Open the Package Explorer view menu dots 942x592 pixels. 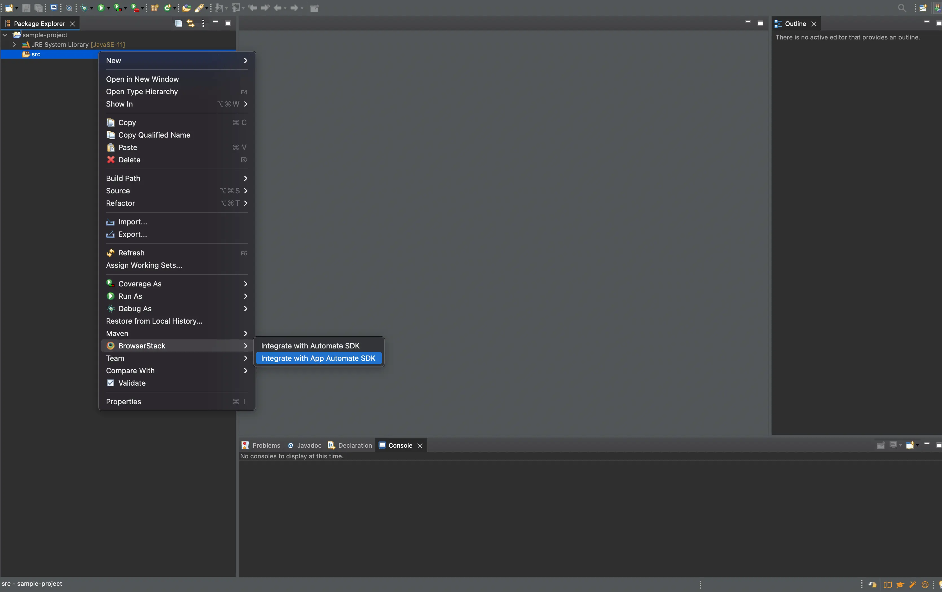203,23
